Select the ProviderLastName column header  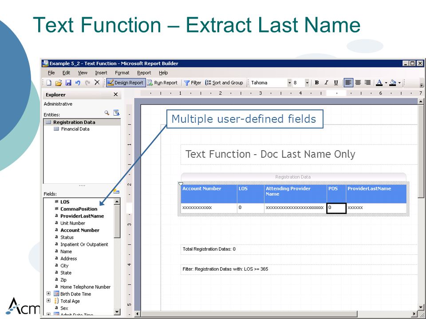pos(376,194)
